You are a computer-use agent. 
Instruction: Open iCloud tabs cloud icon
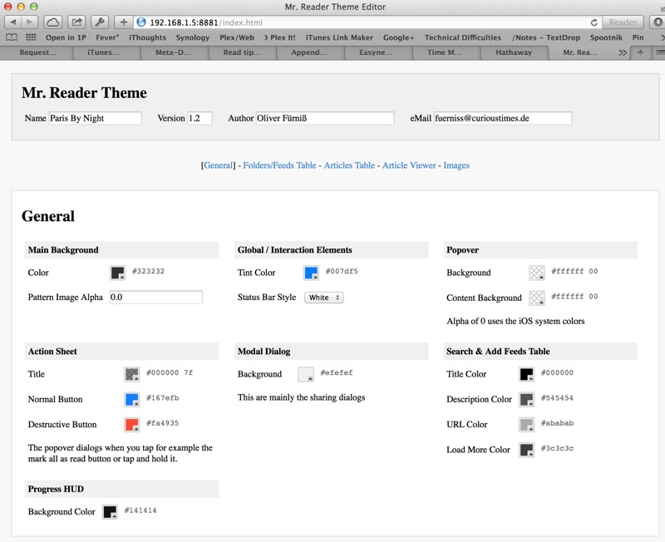(53, 22)
